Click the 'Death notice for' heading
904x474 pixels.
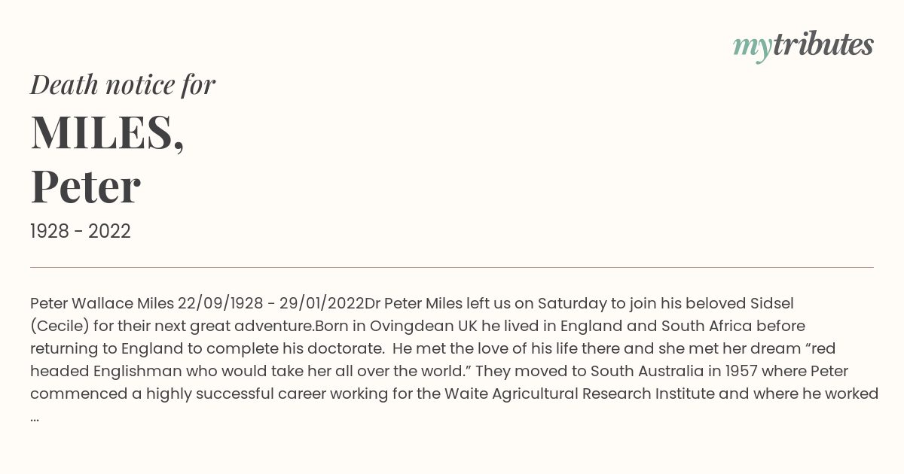click(x=123, y=85)
